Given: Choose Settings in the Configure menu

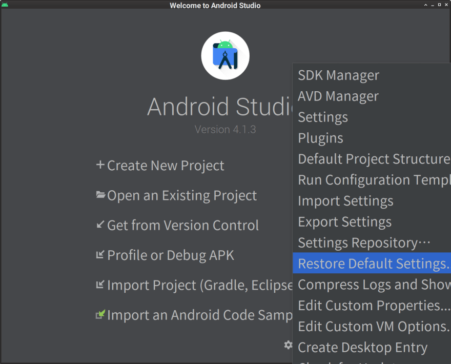Looking at the screenshot, I should [x=372, y=117].
